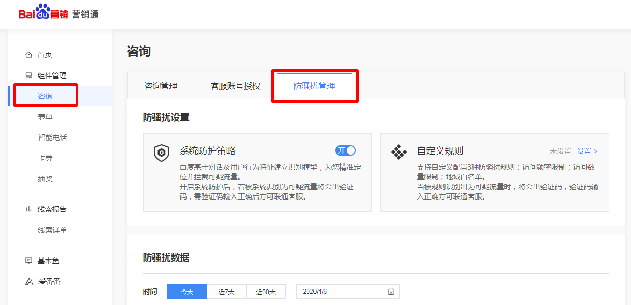The width and height of the screenshot is (631, 305).
Task: Click the 组件管理 sidebar icon
Action: pos(28,74)
